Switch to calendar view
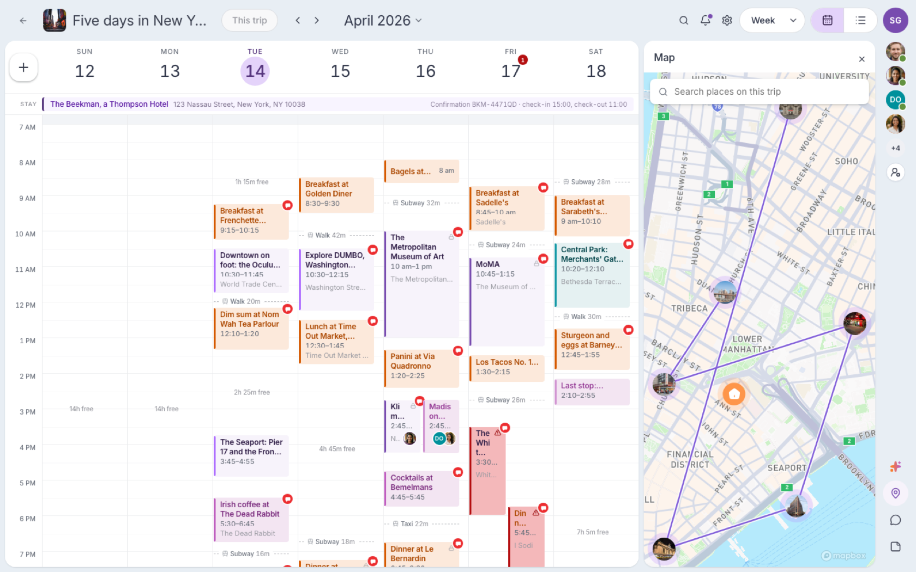The width and height of the screenshot is (916, 572). click(827, 21)
